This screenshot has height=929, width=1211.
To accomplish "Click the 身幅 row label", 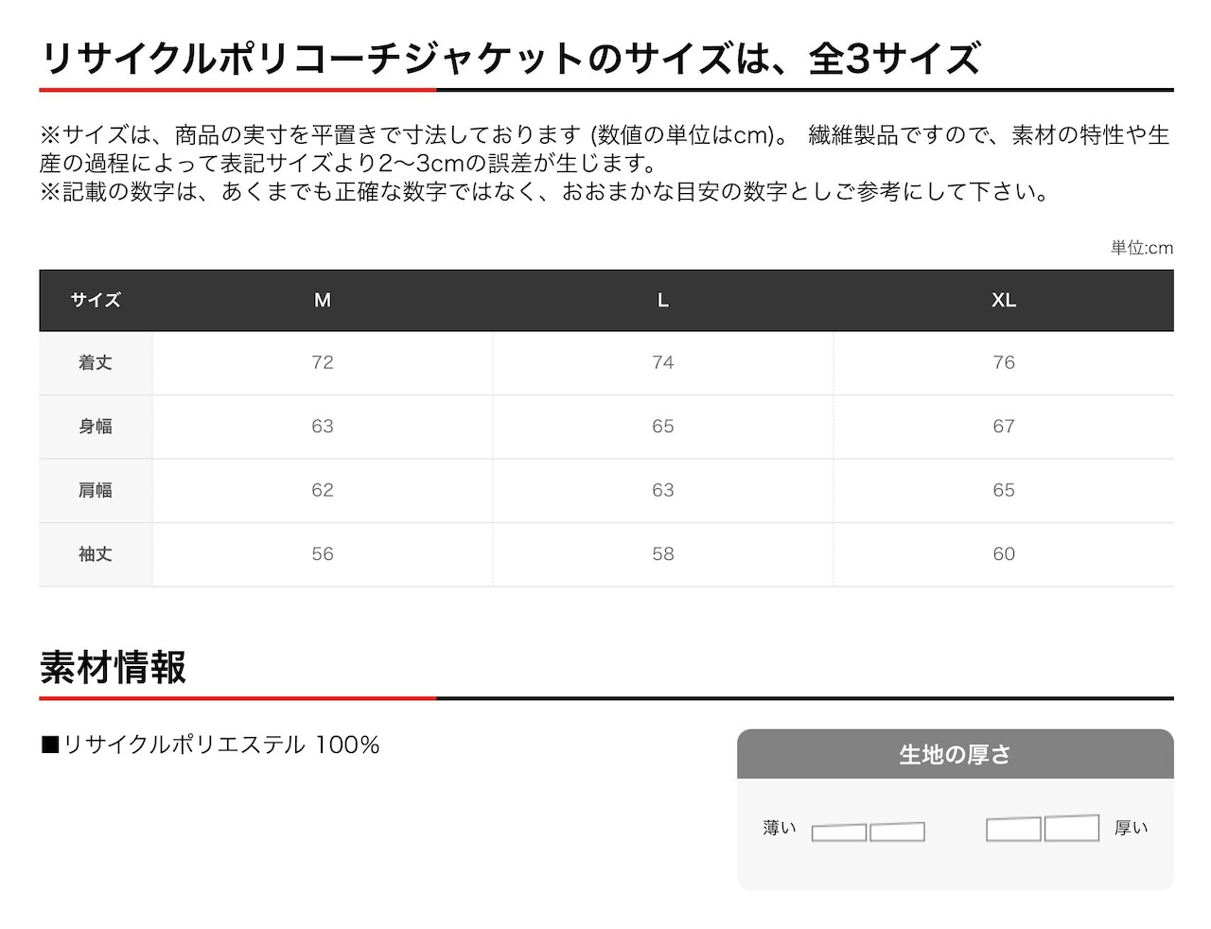I will (96, 427).
